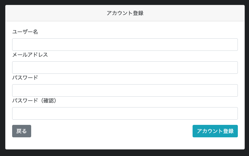Click the field under the ユーザー名 label
The height and width of the screenshot is (156, 249).
125,45
